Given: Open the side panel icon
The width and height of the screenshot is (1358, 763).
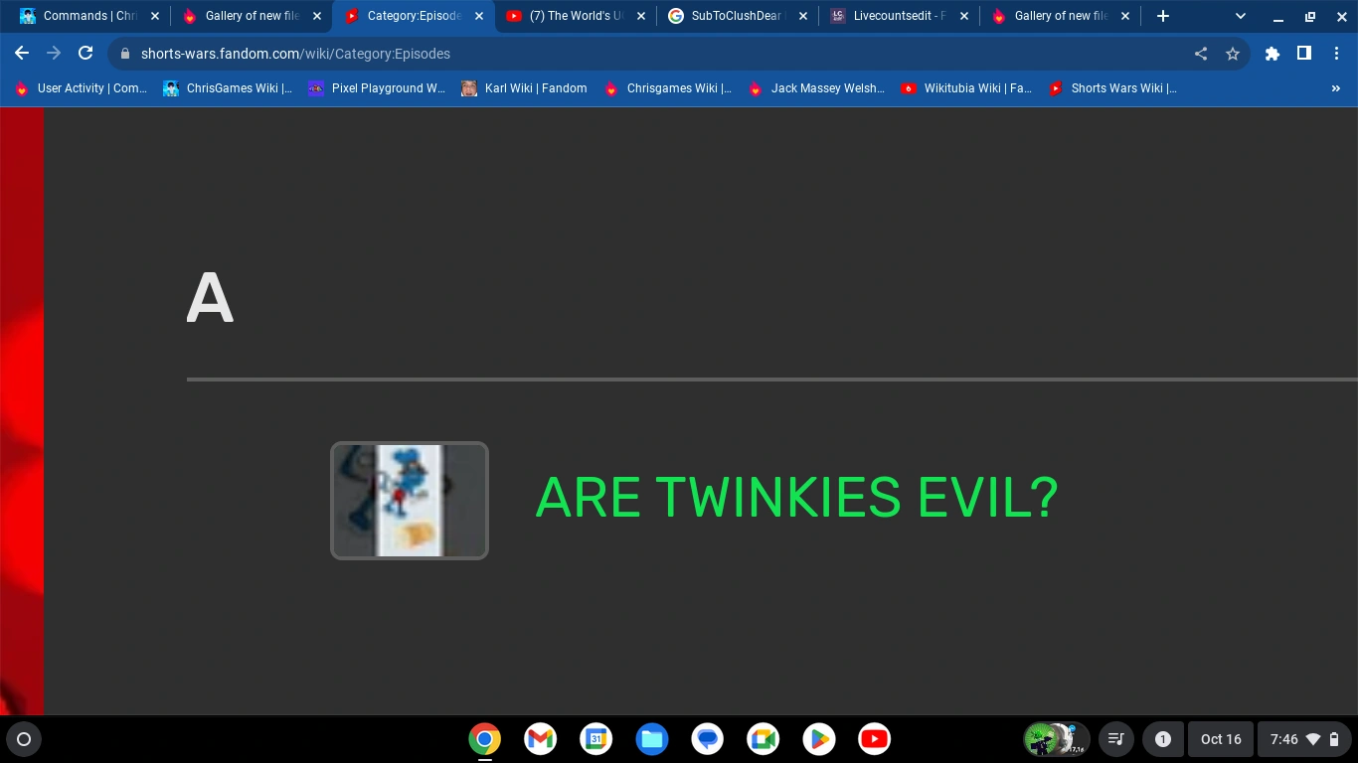Looking at the screenshot, I should click(x=1304, y=55).
